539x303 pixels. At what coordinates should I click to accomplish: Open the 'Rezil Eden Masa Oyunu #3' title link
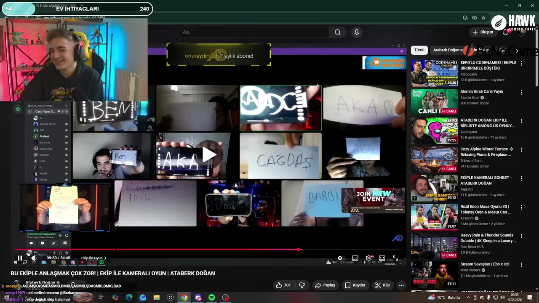(486, 209)
